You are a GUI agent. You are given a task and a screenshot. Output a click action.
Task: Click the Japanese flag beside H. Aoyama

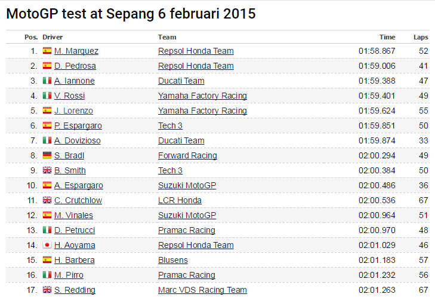47,246
